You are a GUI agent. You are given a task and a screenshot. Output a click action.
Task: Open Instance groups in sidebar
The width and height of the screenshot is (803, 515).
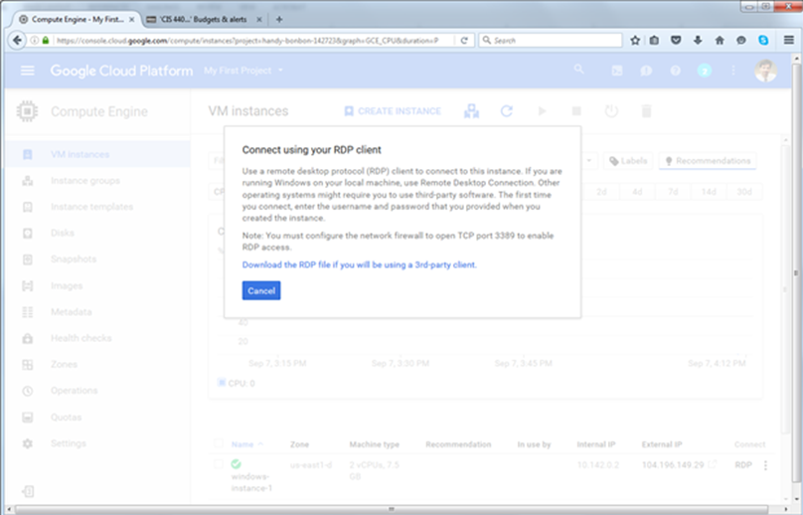pos(97,180)
